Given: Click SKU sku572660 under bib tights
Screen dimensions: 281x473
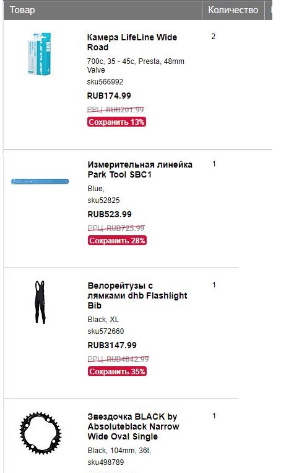Looking at the screenshot, I should (106, 331).
